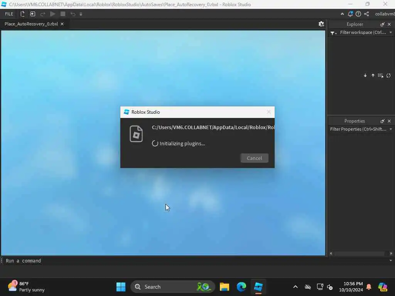Open the quick access toolbar customize dropdown
Screen dimensions: 395x296
tap(81, 14)
